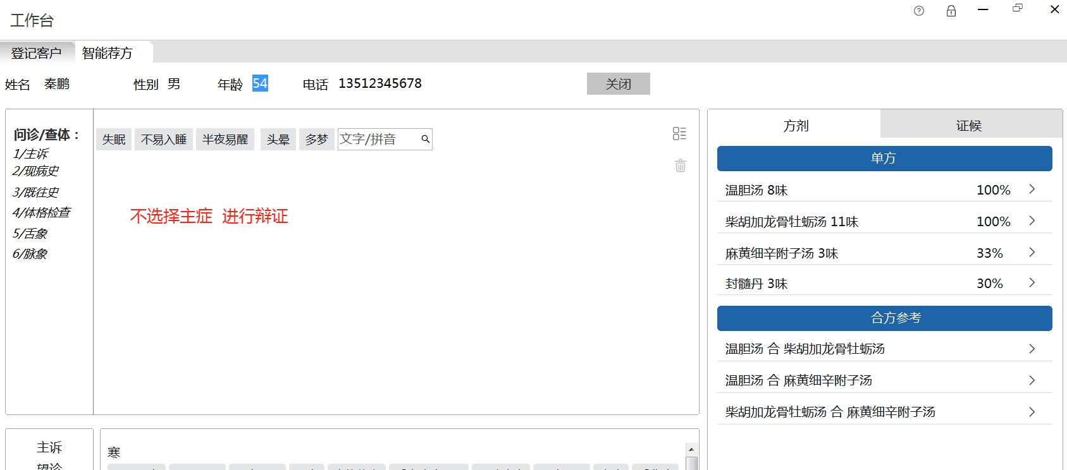Switch to the 登记客户 tab
1067x470 pixels.
(37, 53)
